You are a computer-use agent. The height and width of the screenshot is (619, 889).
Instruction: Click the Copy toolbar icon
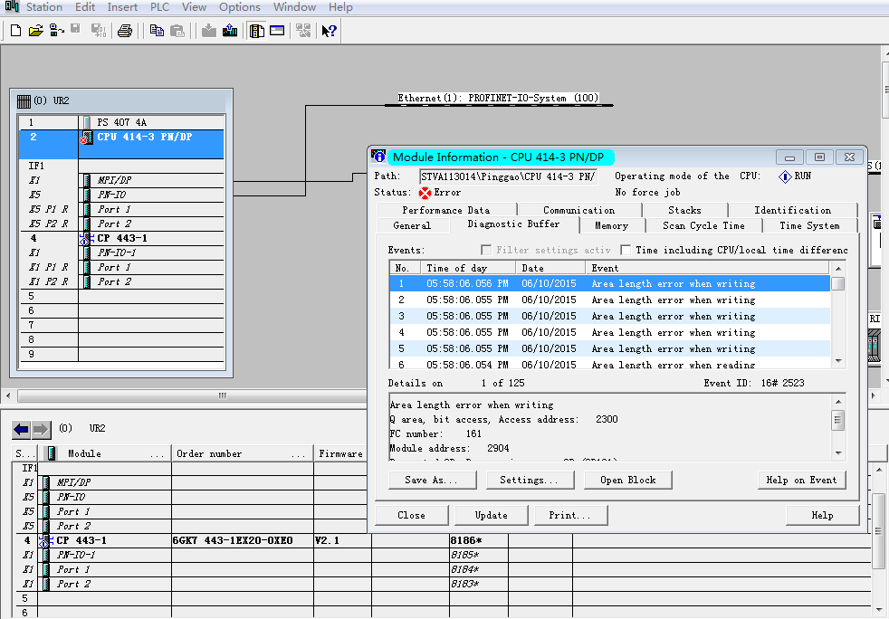tap(157, 31)
